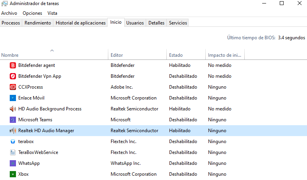The height and width of the screenshot is (180, 307).
Task: Go to the Servicios tab
Action: (178, 23)
